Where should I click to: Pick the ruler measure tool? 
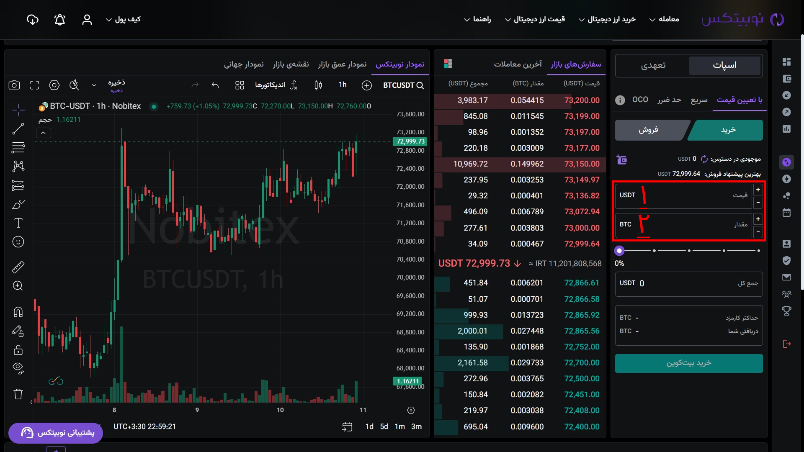(x=18, y=267)
